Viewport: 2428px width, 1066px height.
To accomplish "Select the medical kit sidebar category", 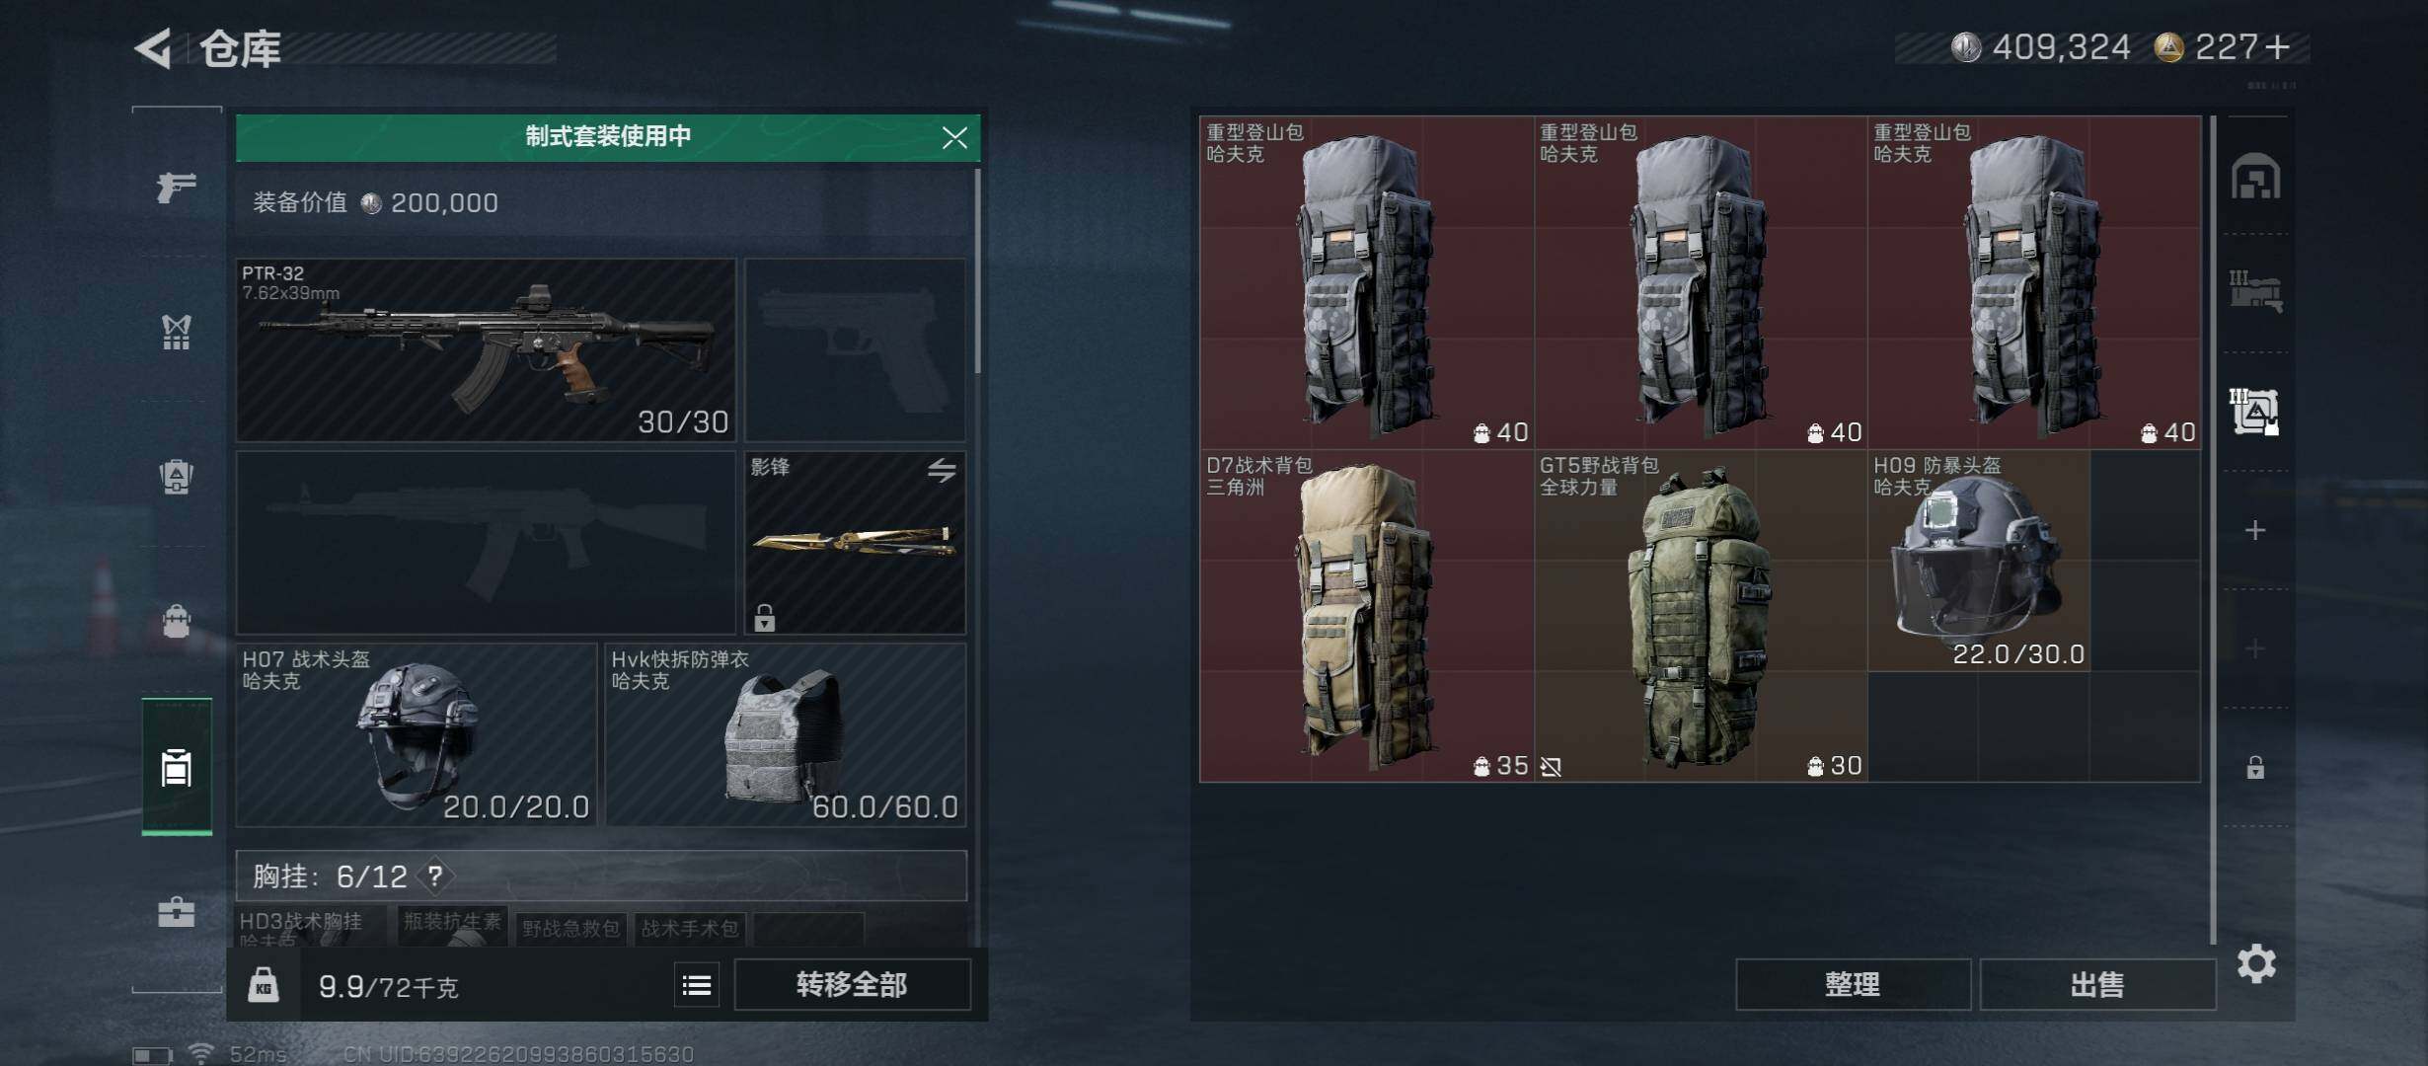I will coord(177,911).
